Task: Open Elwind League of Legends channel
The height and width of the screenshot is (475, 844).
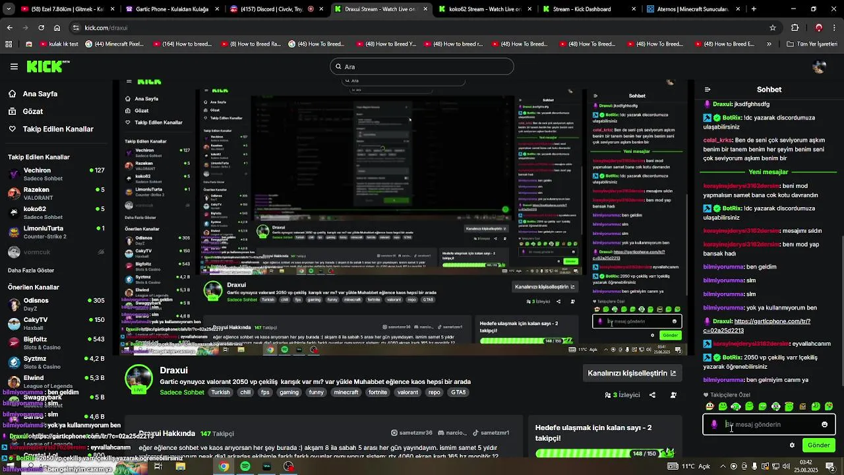Action: click(x=56, y=381)
